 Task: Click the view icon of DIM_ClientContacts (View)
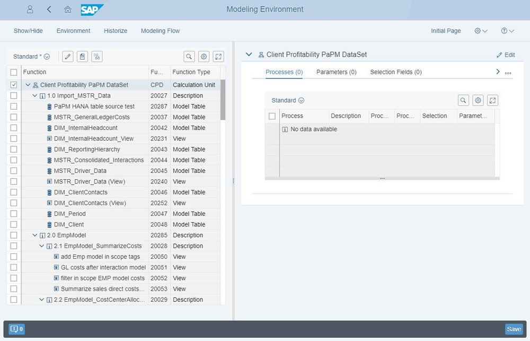coord(49,203)
